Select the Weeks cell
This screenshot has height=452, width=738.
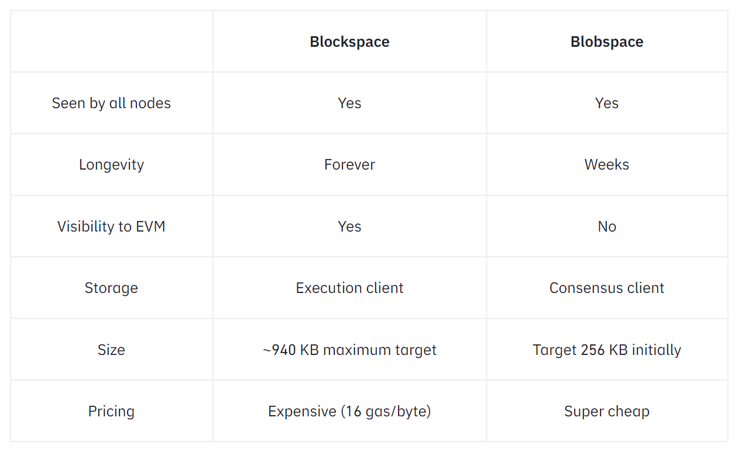coord(607,165)
